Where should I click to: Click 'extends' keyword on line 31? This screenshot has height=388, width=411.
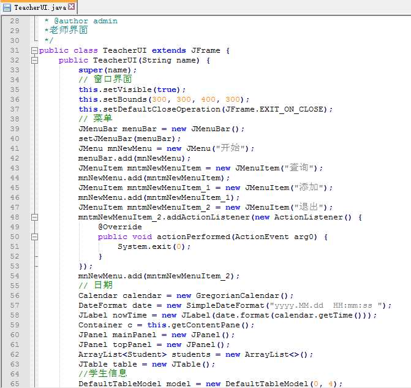(x=169, y=50)
